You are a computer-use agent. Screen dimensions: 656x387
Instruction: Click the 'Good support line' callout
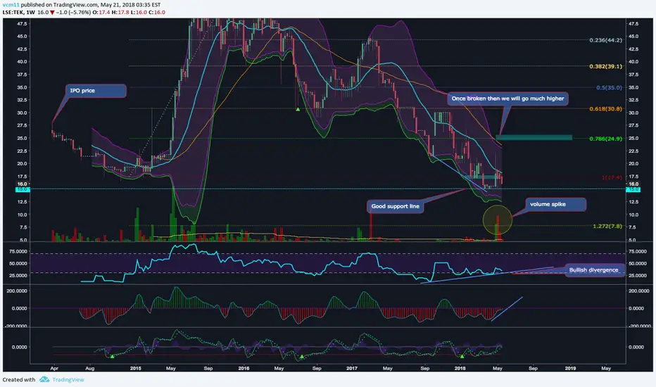396,206
